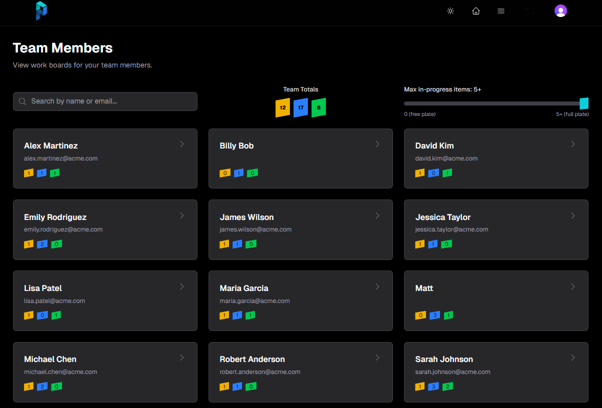The width and height of the screenshot is (602, 408).
Task: Open Matt's board via chevron
Action: pyautogui.click(x=573, y=286)
